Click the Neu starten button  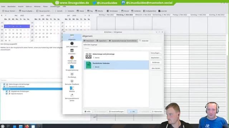pyautogui.click(x=156, y=68)
